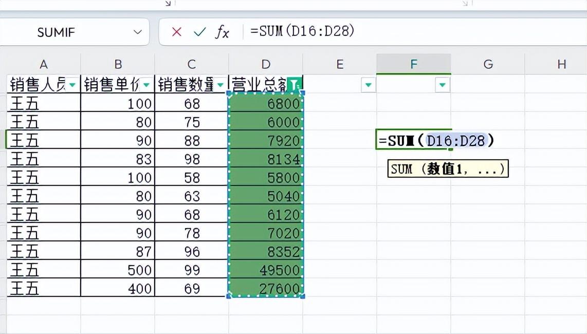The height and width of the screenshot is (334, 587).
Task: Open filter dropdown for 销售人员 column
Action: pyautogui.click(x=72, y=85)
